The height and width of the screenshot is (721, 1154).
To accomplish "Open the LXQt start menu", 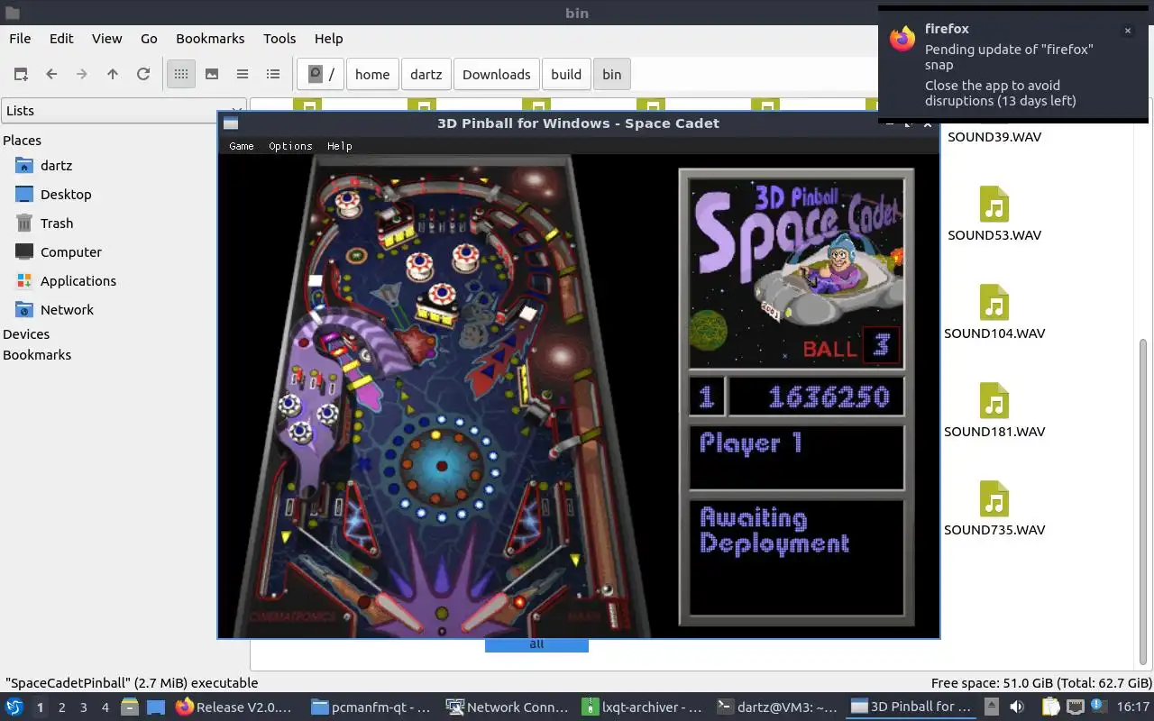I will click(x=14, y=707).
